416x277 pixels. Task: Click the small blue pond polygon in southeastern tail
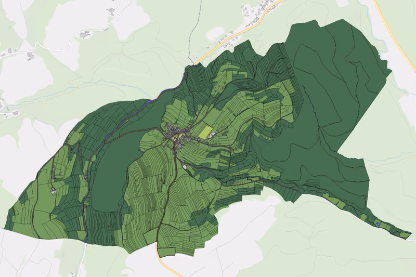click(x=379, y=225)
